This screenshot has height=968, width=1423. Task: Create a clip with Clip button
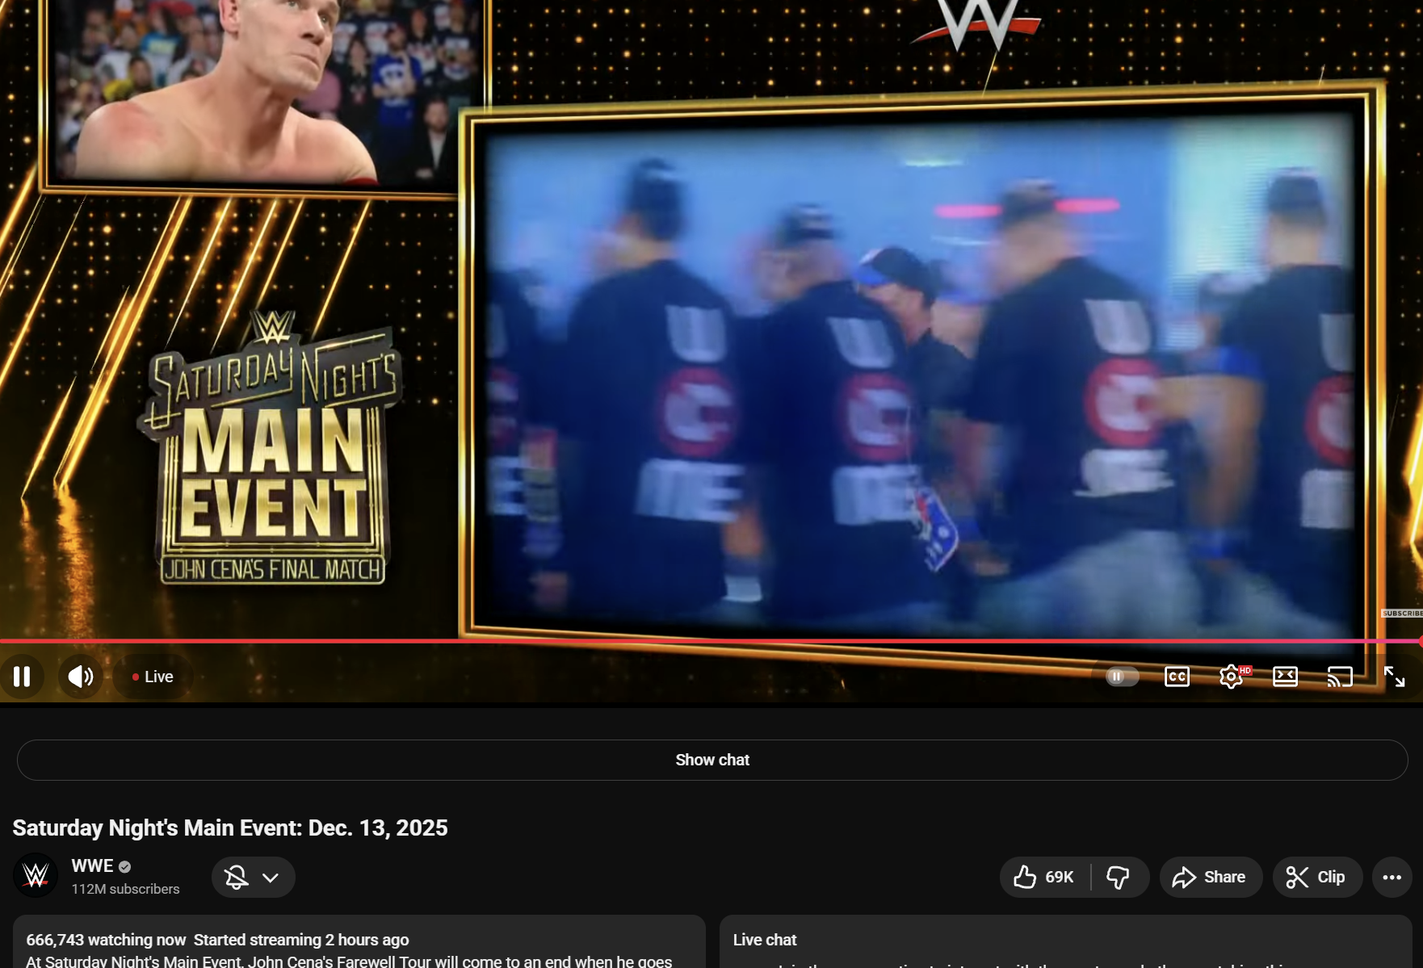click(1317, 877)
